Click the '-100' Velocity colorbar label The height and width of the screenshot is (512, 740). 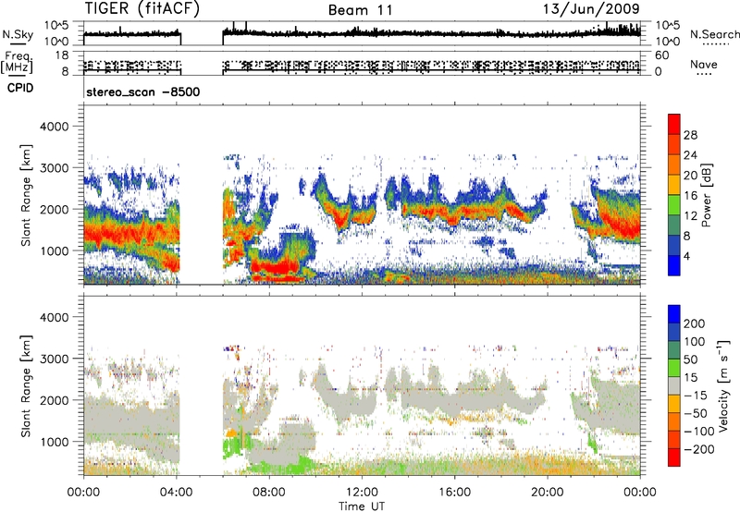[x=699, y=432]
